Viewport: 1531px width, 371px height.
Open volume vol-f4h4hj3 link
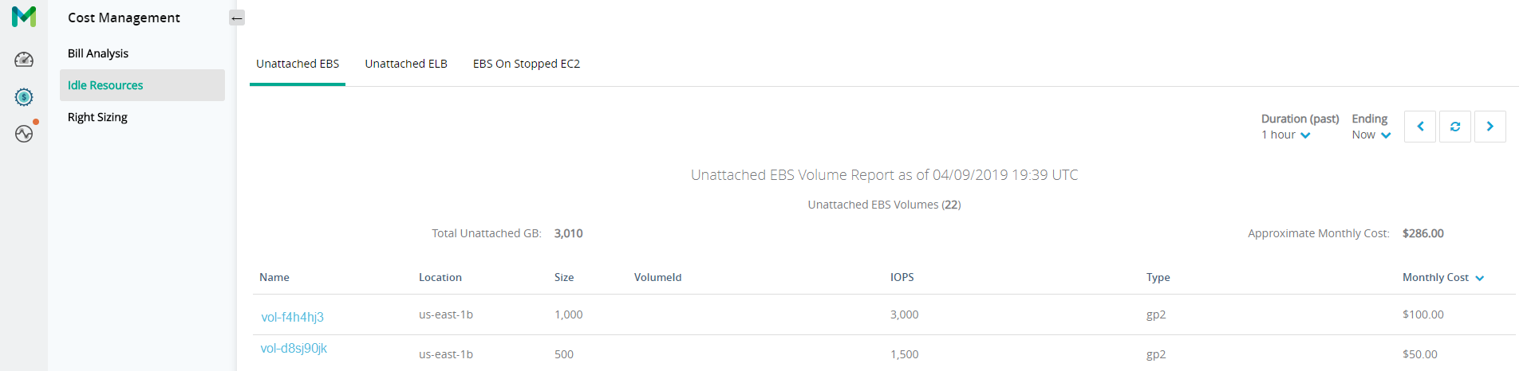click(292, 317)
